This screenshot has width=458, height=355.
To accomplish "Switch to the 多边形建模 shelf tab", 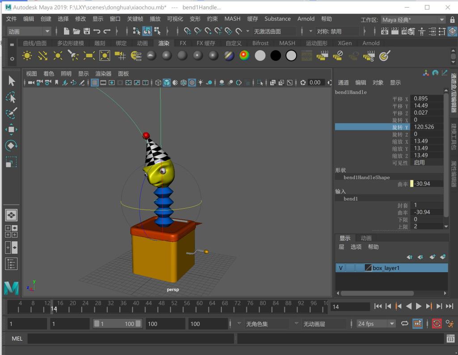I will click(x=70, y=43).
